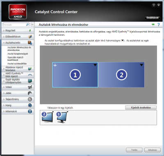Open desktop 1 triangle configuration menu
The height and width of the screenshot is (156, 164).
click(95, 65)
